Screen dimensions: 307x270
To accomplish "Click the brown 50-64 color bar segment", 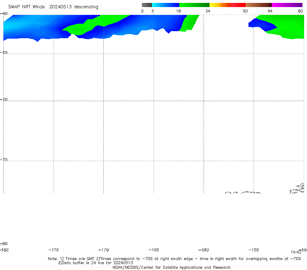I will [258, 5].
